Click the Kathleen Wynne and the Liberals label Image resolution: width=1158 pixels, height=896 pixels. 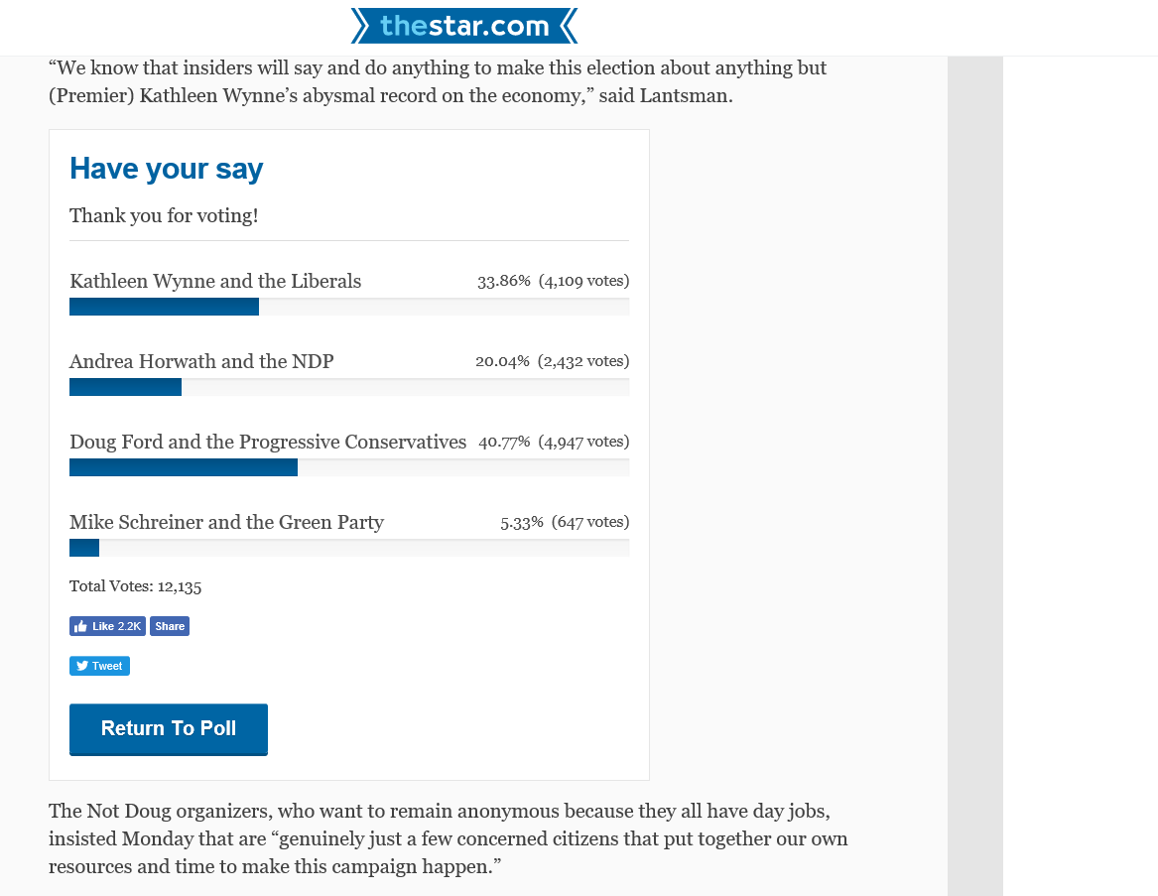tap(215, 282)
